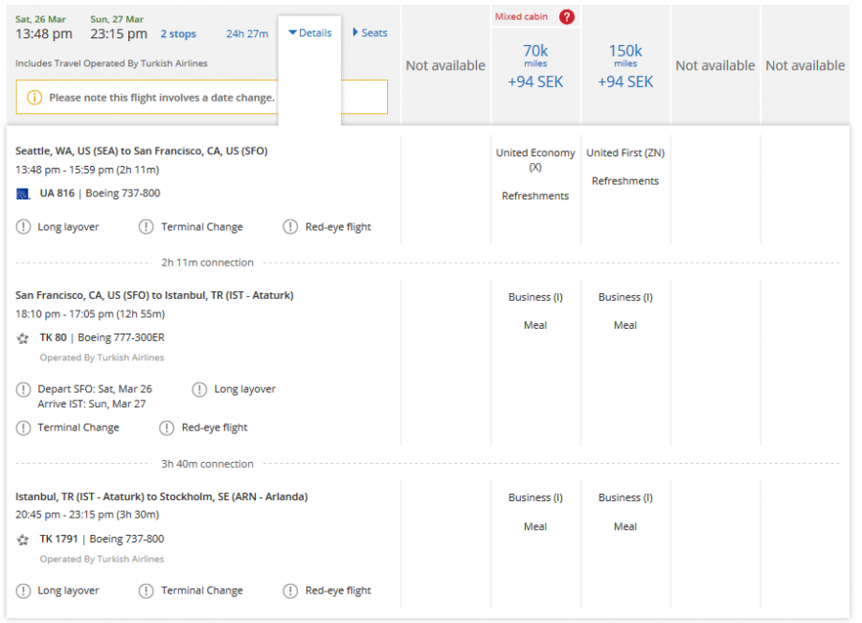Click Terminal Change warning icon under UA 816
Screen dimensions: 862x623
(x=147, y=227)
